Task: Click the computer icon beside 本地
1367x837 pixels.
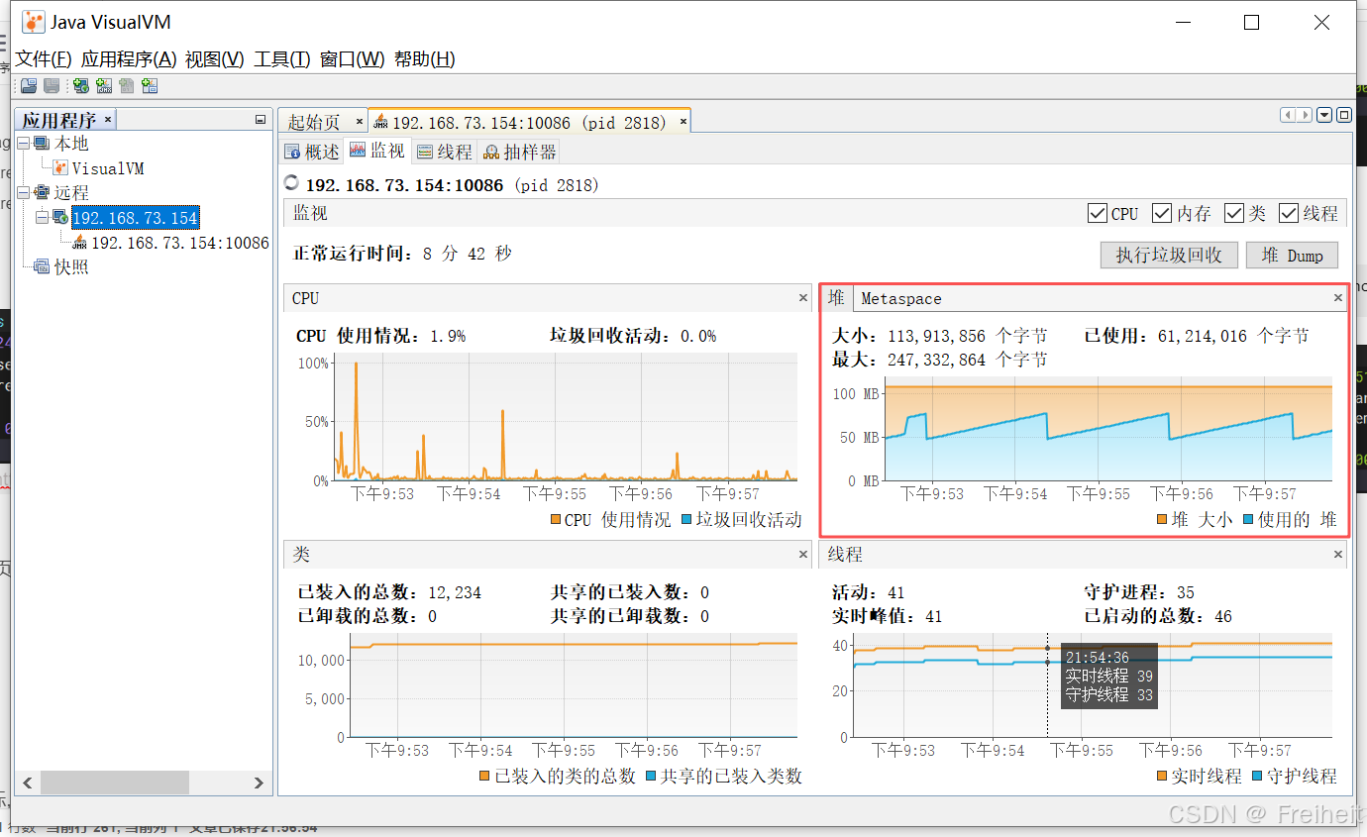Action: click(x=42, y=144)
